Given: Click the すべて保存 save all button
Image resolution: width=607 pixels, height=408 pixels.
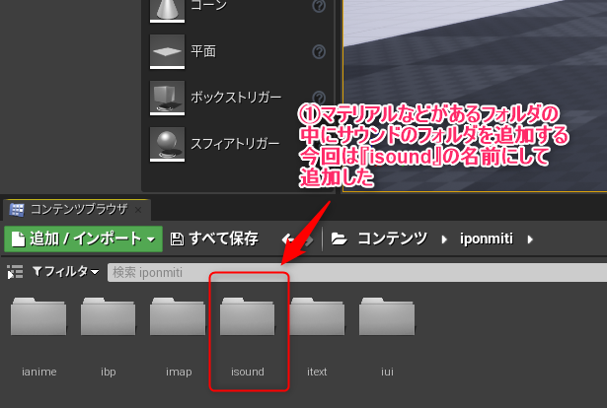Looking at the screenshot, I should 214,238.
